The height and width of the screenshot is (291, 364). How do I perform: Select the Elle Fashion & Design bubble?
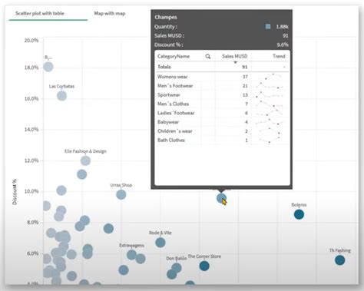(x=85, y=160)
